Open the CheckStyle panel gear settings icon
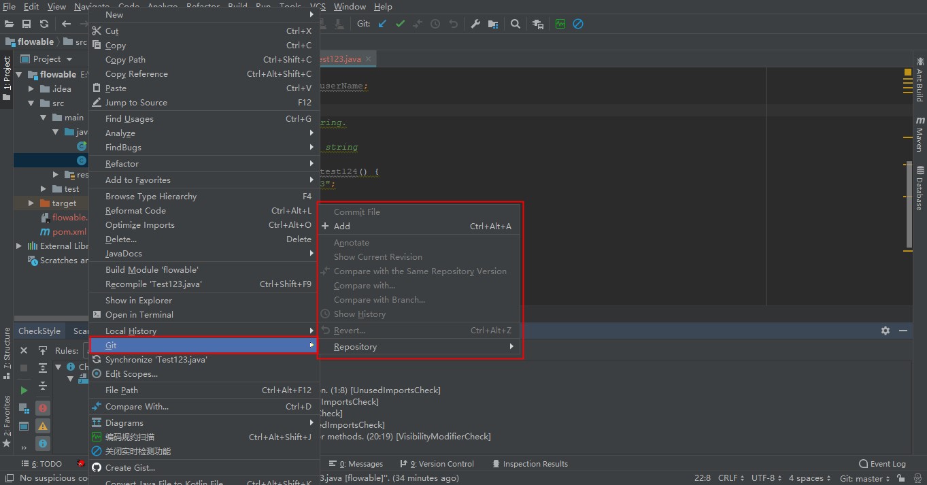The height and width of the screenshot is (485, 927). tap(885, 331)
